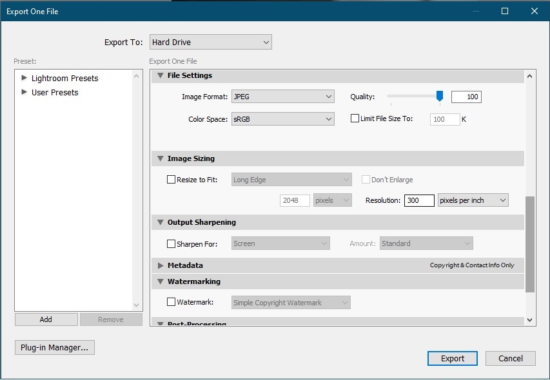
Task: Collapse the File Settings section triangle
Action: pyautogui.click(x=159, y=76)
